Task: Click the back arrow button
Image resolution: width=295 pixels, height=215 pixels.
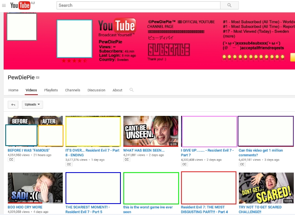Action: tap(13, 105)
